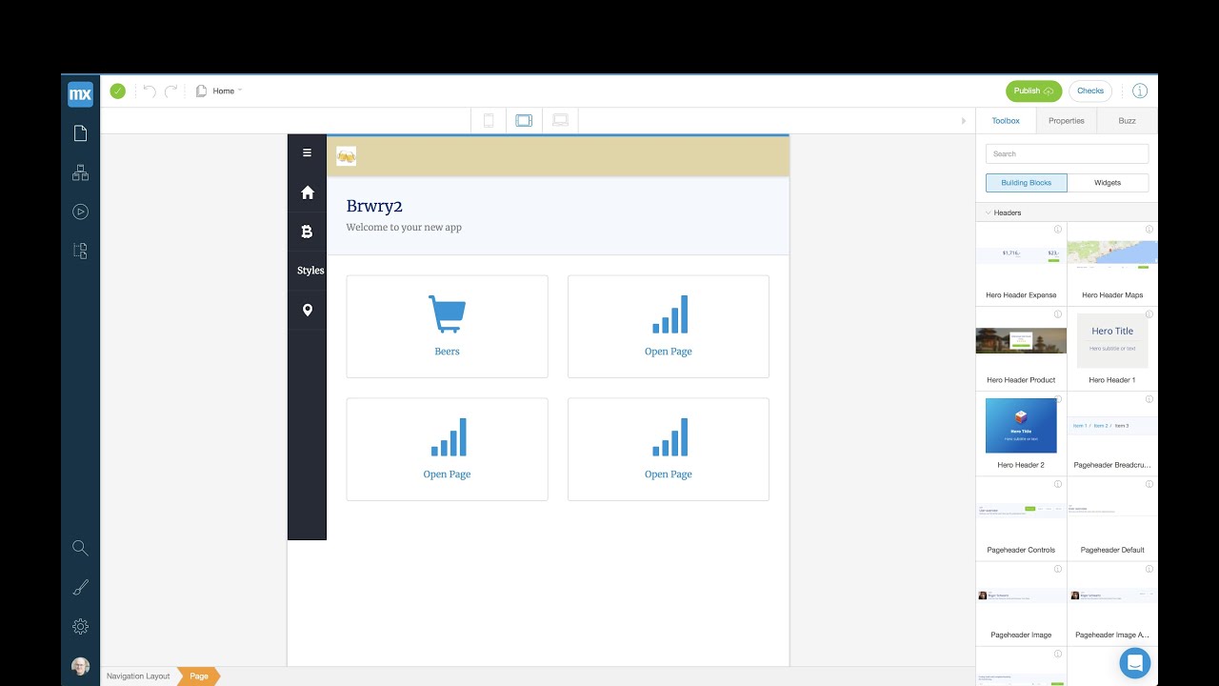1219x686 pixels.
Task: Select the Building Blocks toggle
Action: 1027,183
